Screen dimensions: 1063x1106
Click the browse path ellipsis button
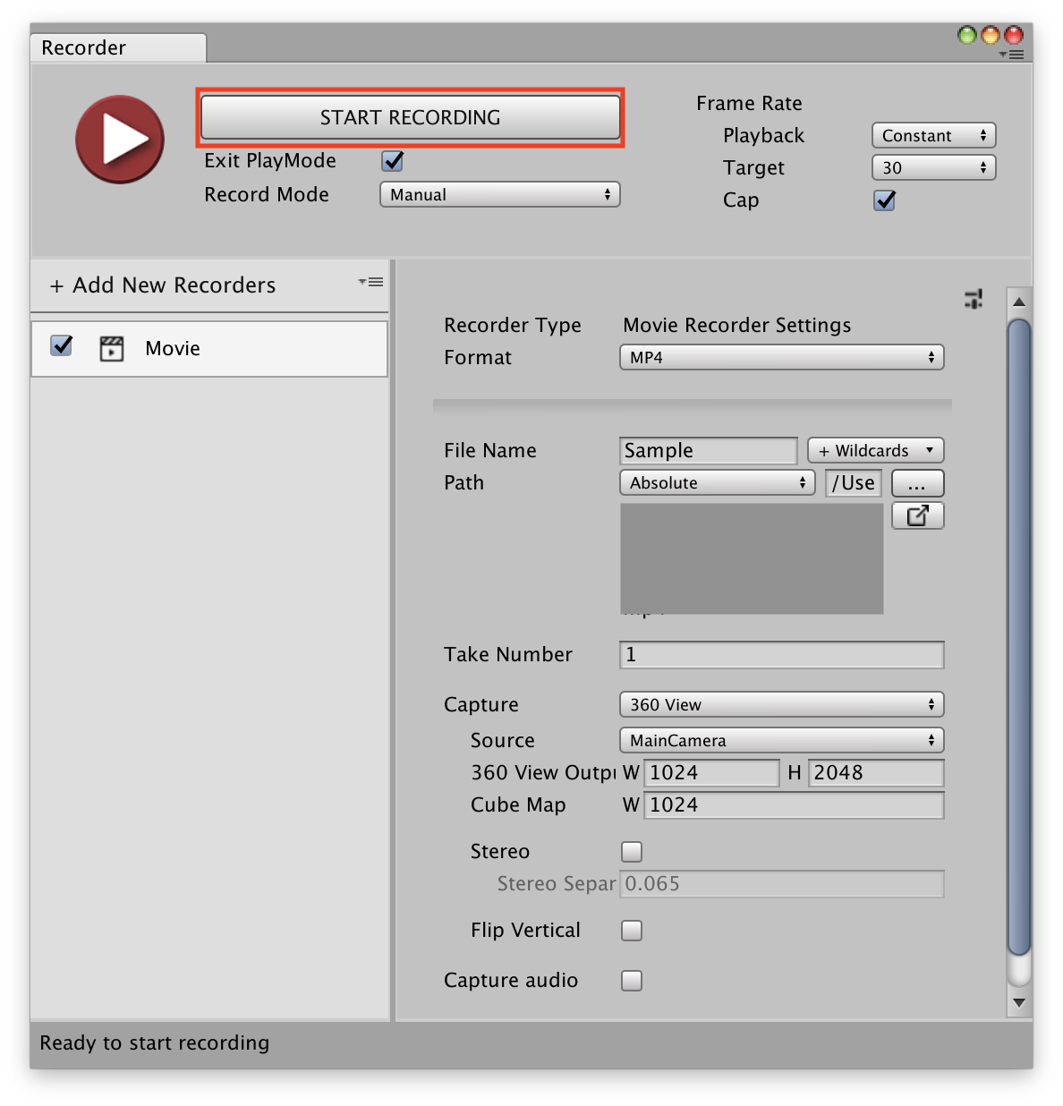click(x=917, y=484)
